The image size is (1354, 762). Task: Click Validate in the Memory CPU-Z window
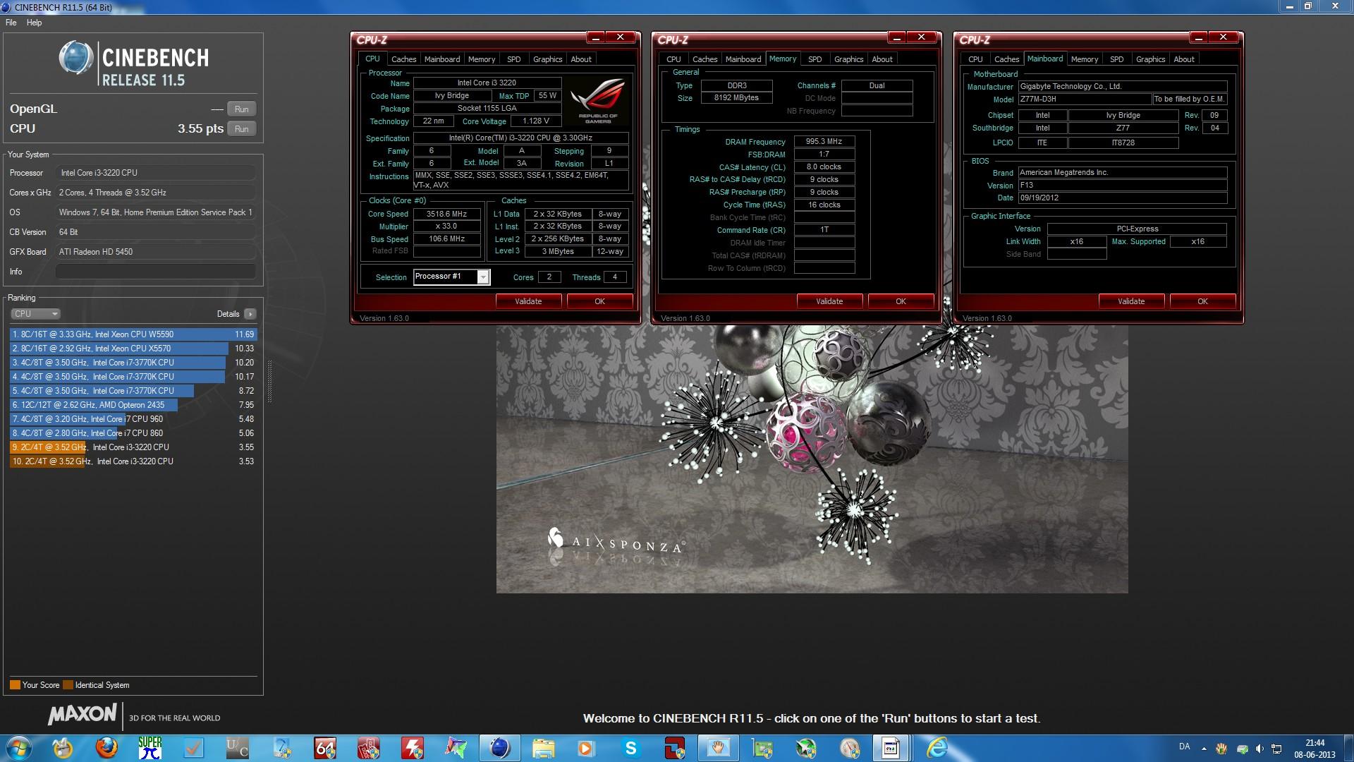pos(829,301)
